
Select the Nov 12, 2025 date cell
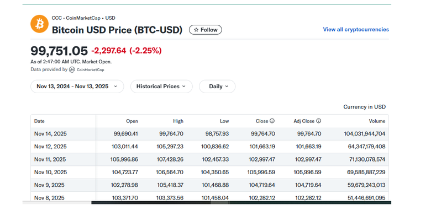coord(50,147)
